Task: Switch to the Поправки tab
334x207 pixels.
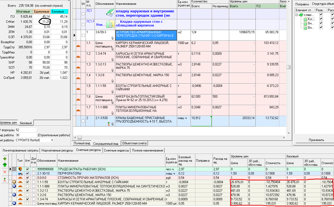Action: (302, 4)
